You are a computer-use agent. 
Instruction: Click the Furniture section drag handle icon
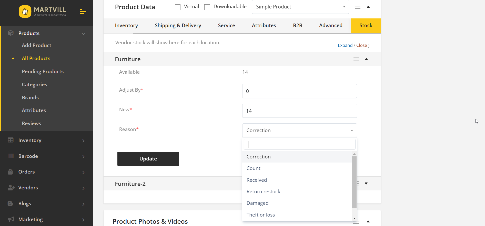[x=356, y=59]
